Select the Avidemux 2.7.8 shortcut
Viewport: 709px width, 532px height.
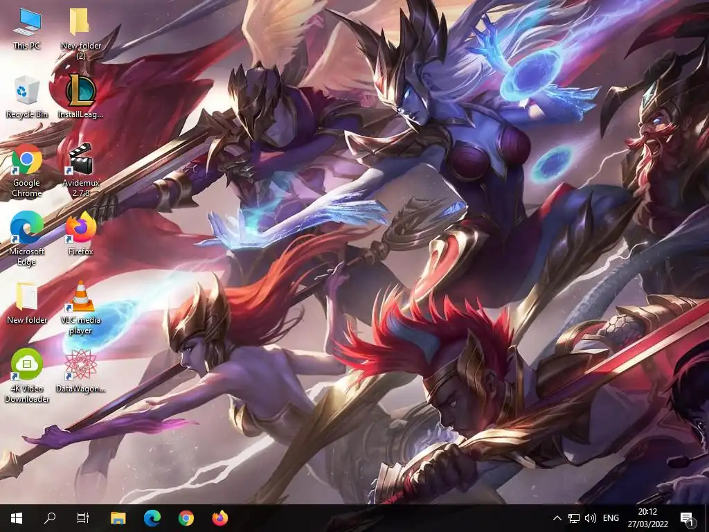80,171
